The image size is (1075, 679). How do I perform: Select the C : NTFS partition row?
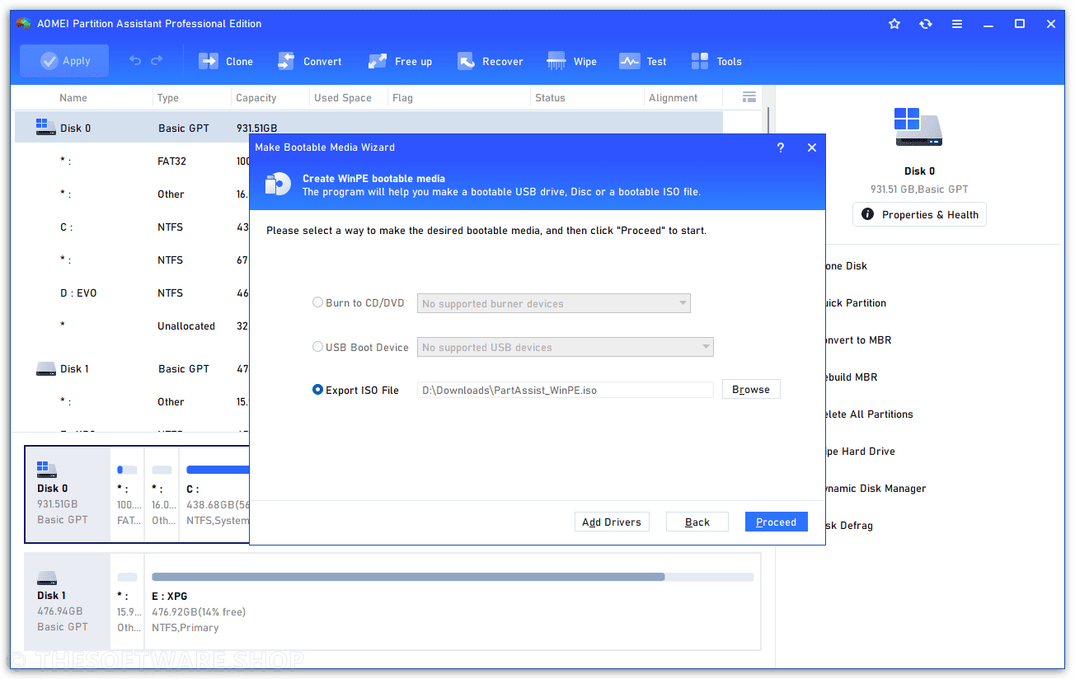[x=132, y=227]
